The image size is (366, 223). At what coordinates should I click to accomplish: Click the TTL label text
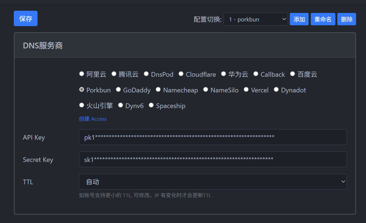click(x=28, y=182)
